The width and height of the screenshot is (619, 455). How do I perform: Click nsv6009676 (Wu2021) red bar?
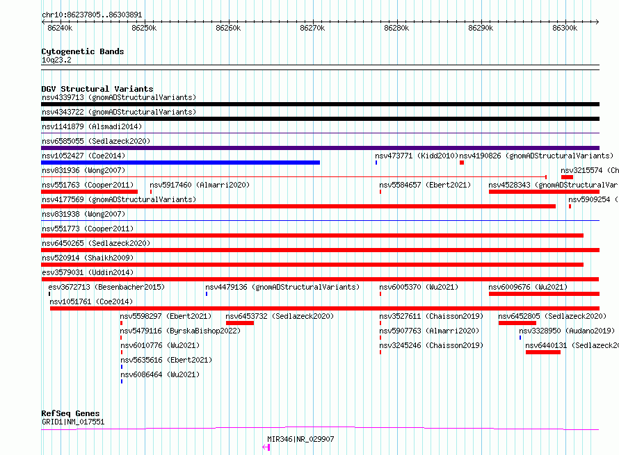pos(544,294)
